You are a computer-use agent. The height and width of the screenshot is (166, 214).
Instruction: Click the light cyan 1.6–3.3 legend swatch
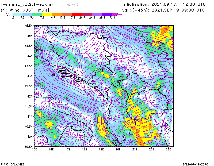click(x=17, y=14)
